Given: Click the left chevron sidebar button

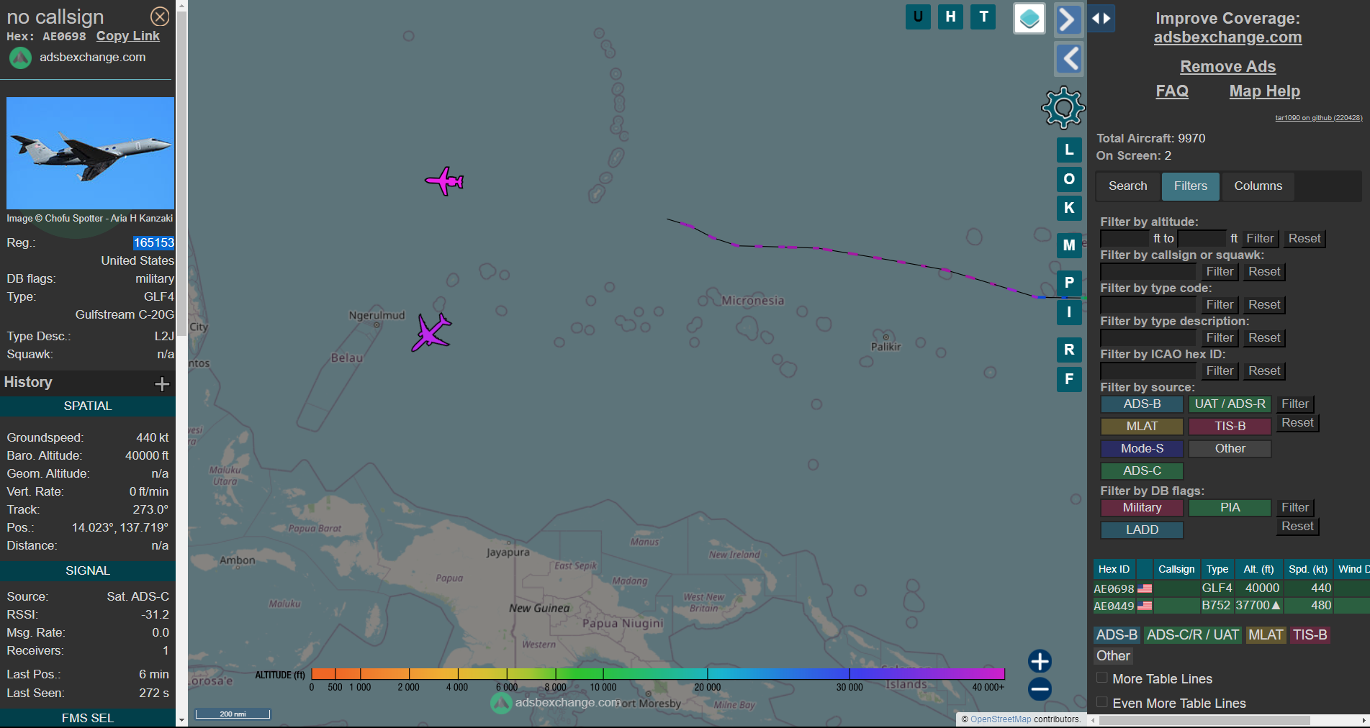Looking at the screenshot, I should 1069,58.
